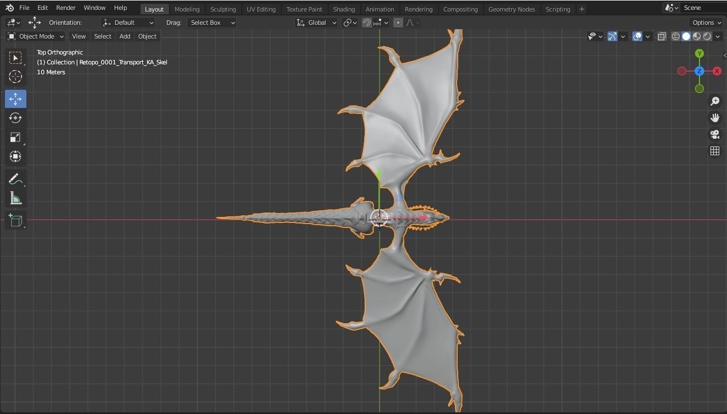Toggle X-ray mode
Screen dimensions: 727x414
pos(661,36)
